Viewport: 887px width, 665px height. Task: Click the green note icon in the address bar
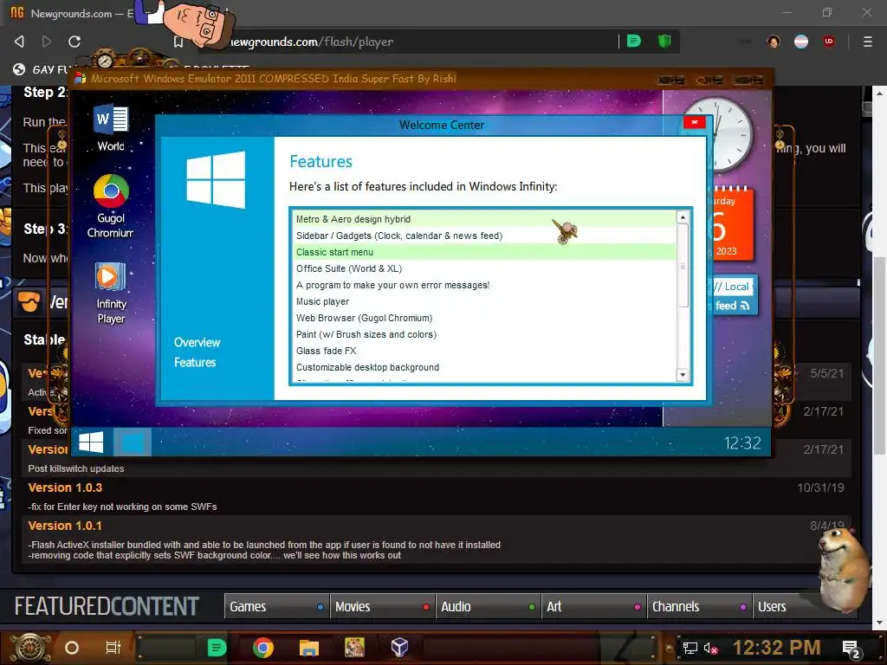point(634,41)
